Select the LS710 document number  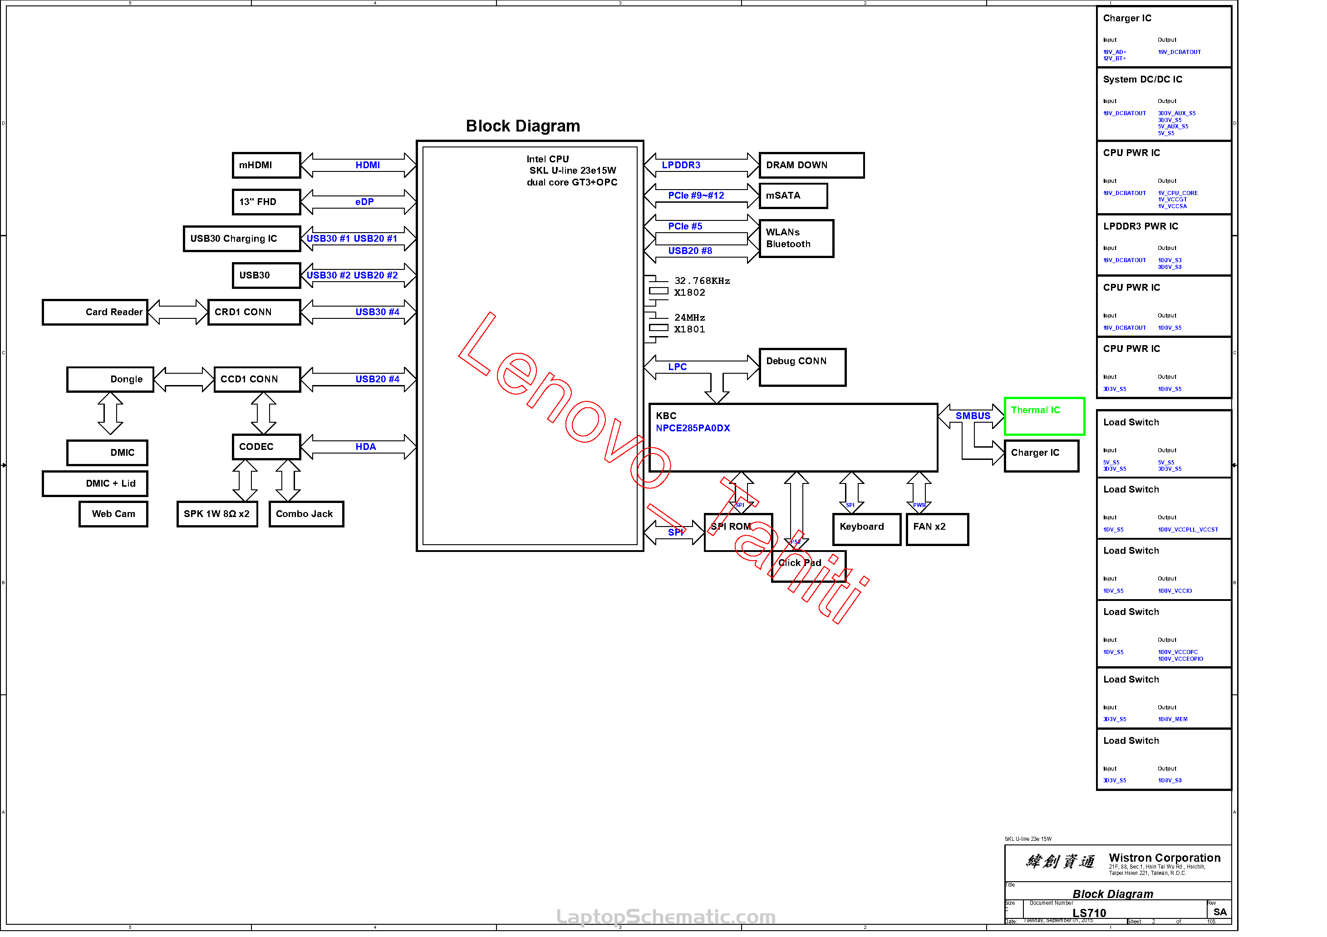click(x=1089, y=913)
